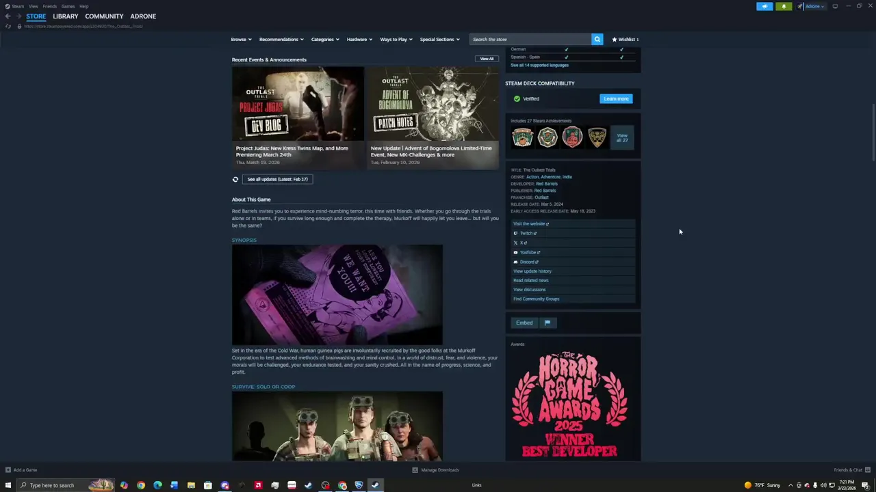This screenshot has height=492, width=876.
Task: Open the Categories dropdown
Action: [x=325, y=39]
